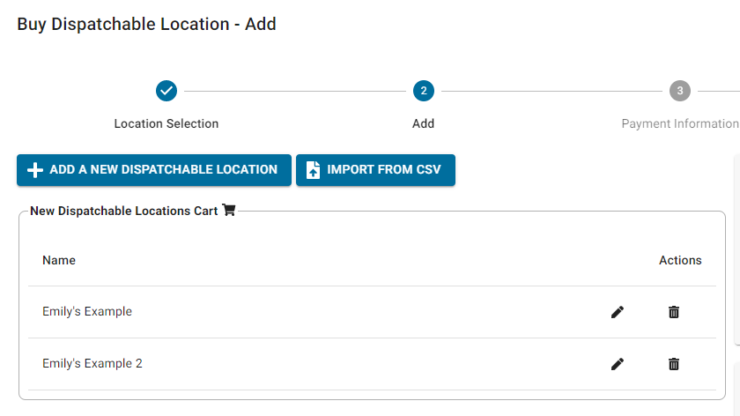Go to step 3 circle indicator
Viewport: 740px width, 416px height.
[679, 91]
